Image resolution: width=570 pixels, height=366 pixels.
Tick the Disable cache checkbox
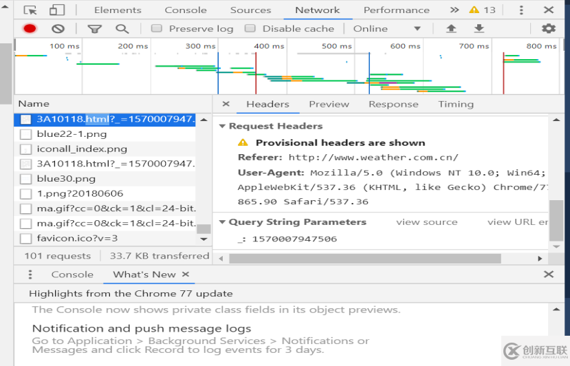pos(250,29)
